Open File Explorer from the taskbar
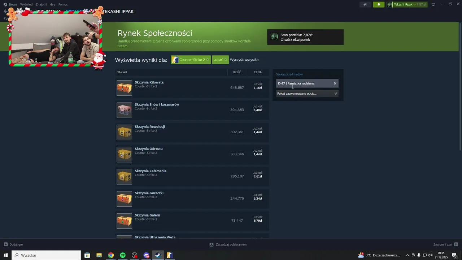The image size is (462, 260). tap(99, 255)
